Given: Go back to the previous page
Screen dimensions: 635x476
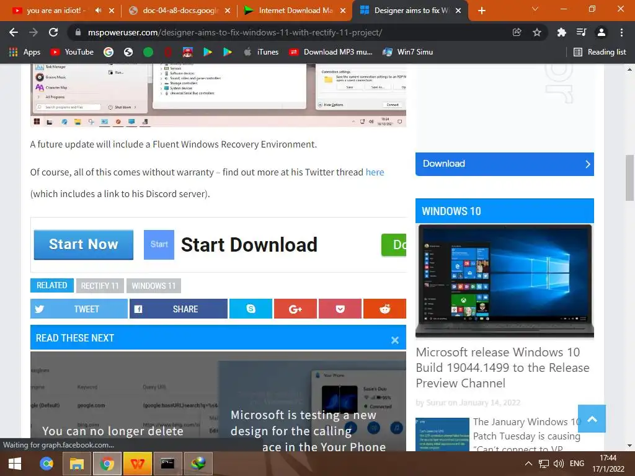Looking at the screenshot, I should [14, 32].
